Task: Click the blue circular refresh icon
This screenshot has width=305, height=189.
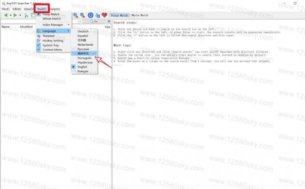Action: (90, 15)
